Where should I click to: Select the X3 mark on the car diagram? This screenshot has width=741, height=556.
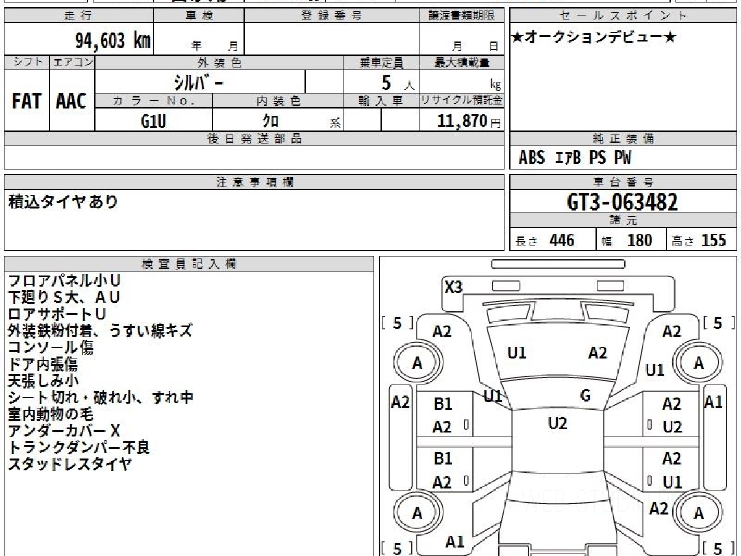454,287
